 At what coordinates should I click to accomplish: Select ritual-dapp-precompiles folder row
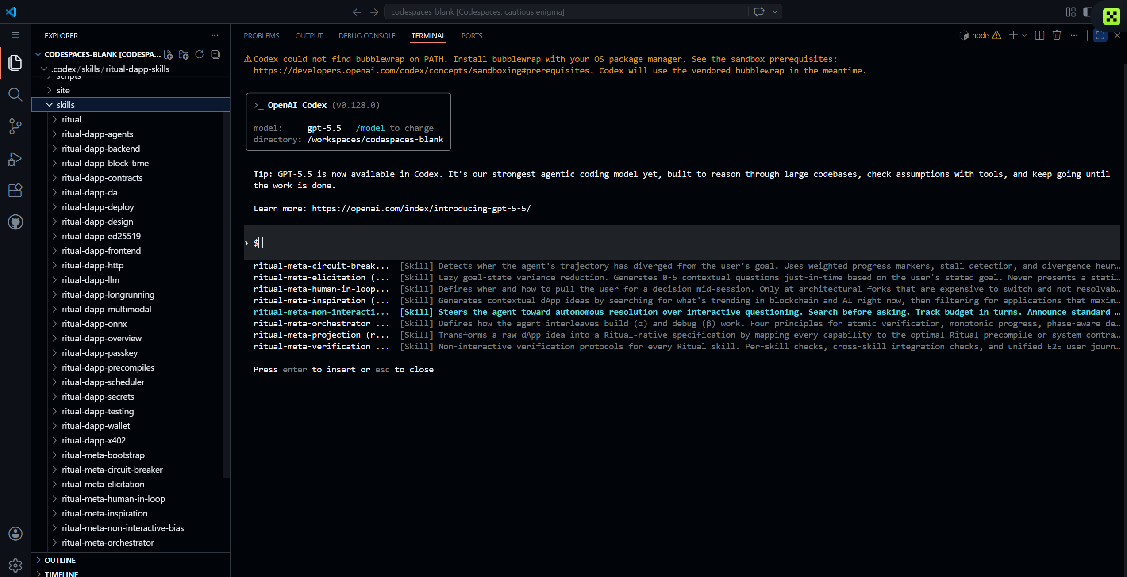131,367
